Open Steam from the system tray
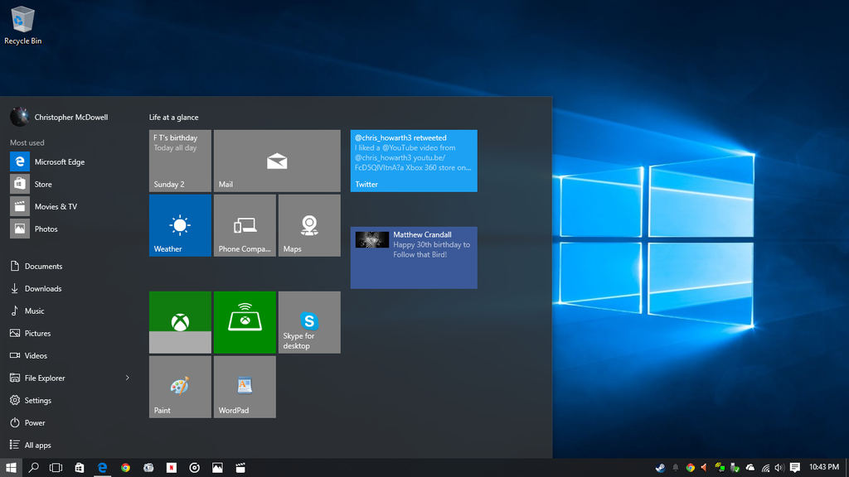This screenshot has height=477, width=849. [x=660, y=468]
